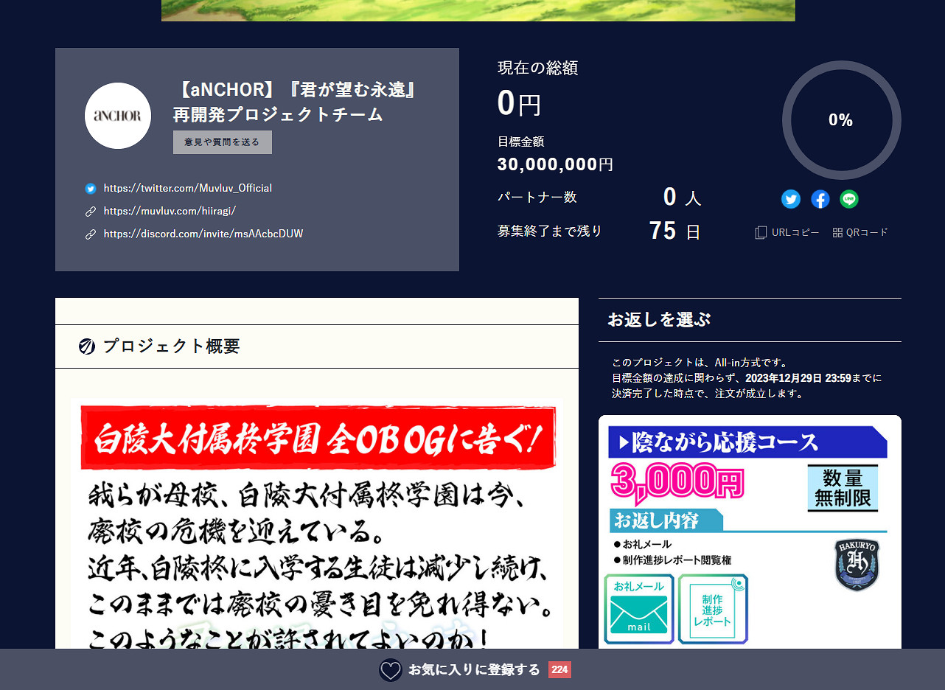945x690 pixels.
Task: Click the Twitter bird icon beside Muvluv_Official link
Action: click(90, 189)
